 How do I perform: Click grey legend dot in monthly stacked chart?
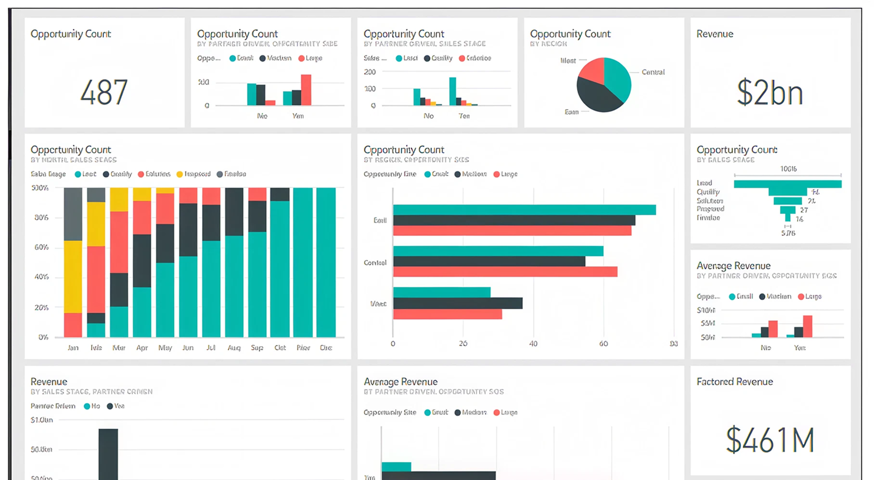pos(220,174)
